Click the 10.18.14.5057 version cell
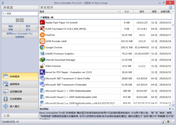 point(142,54)
